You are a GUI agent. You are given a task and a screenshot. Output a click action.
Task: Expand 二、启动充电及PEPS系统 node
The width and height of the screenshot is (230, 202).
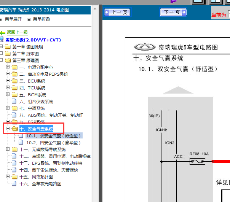8,73
